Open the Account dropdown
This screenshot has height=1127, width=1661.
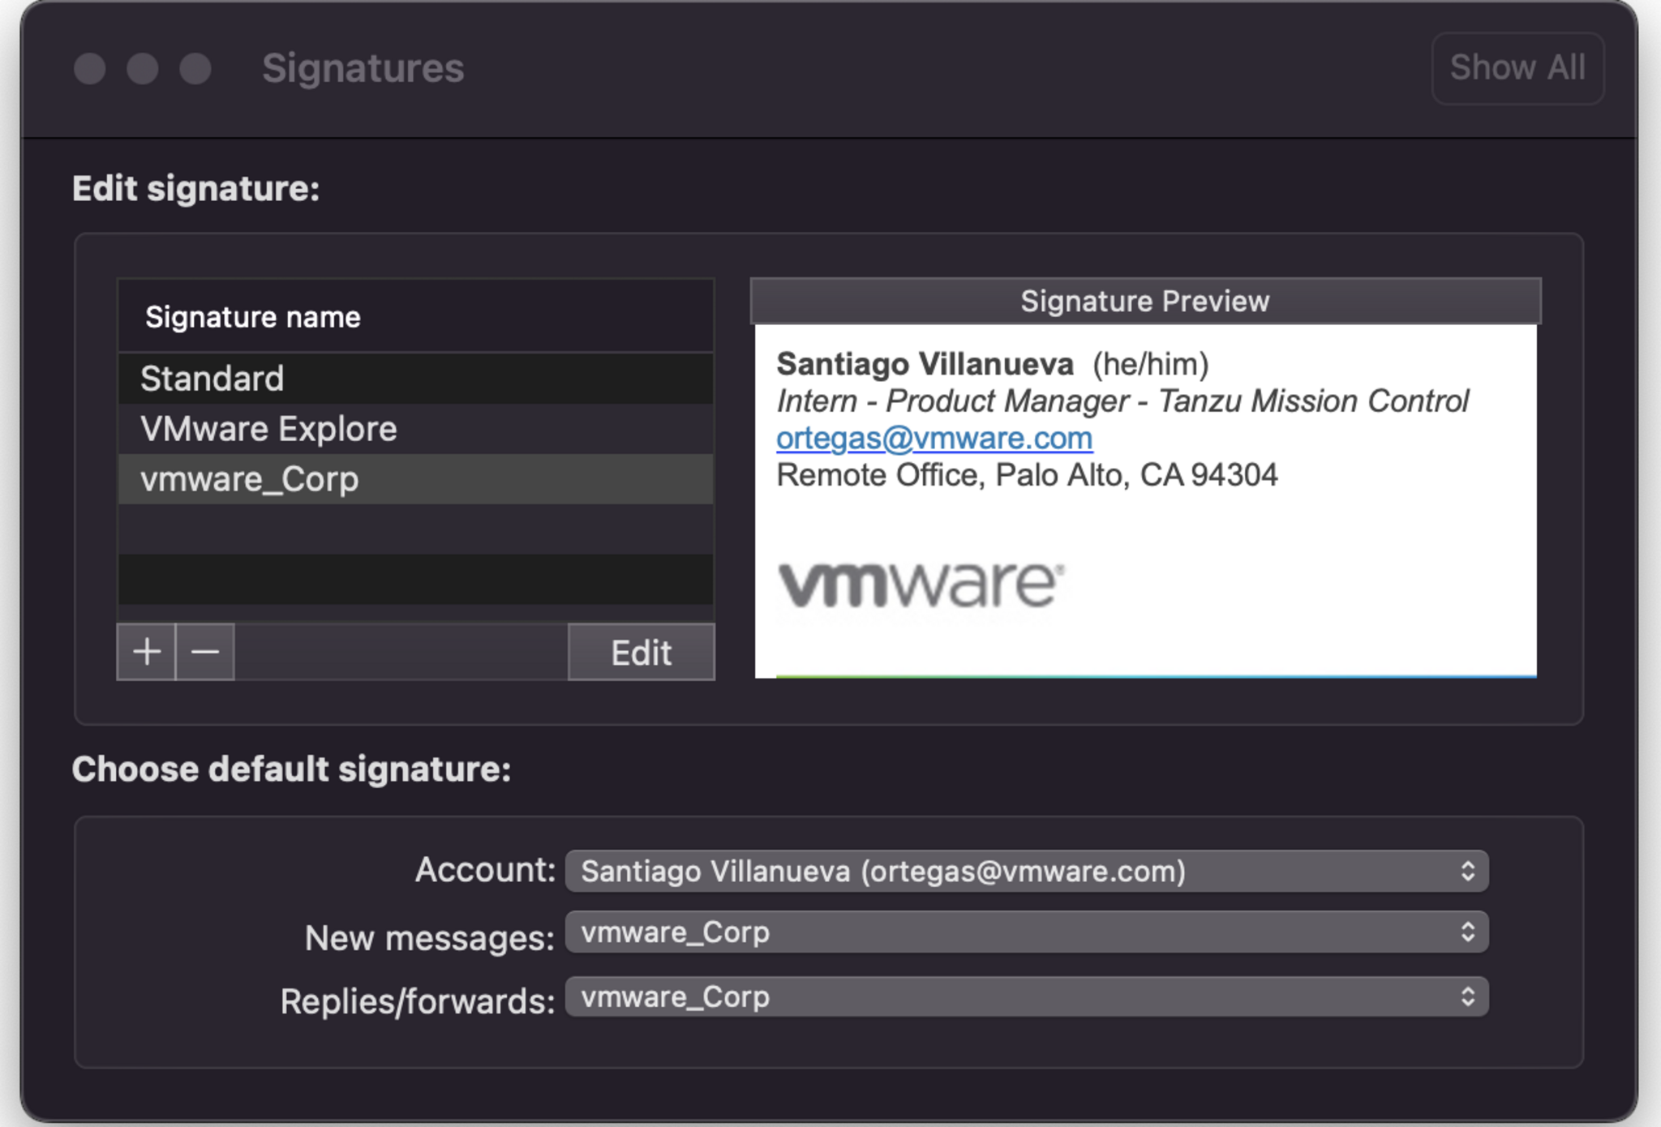tap(1026, 872)
